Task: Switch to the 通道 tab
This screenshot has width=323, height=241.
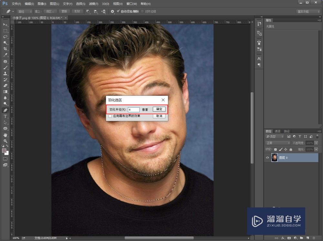Action: click(277, 131)
